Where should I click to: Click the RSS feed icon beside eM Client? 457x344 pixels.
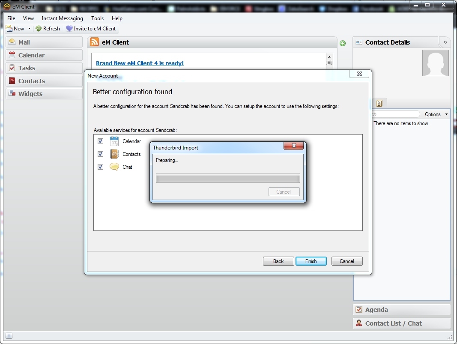[94, 42]
